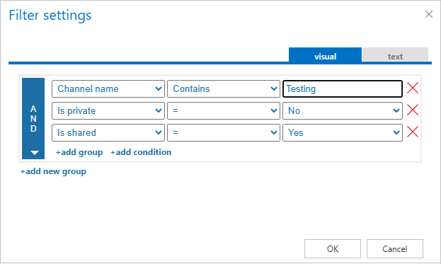441x264 pixels.
Task: Close the Filter settings dialog
Action: tap(429, 14)
